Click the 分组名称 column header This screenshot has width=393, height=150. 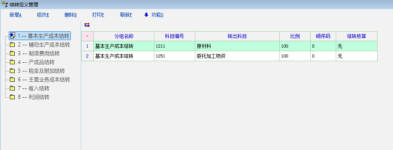click(124, 36)
